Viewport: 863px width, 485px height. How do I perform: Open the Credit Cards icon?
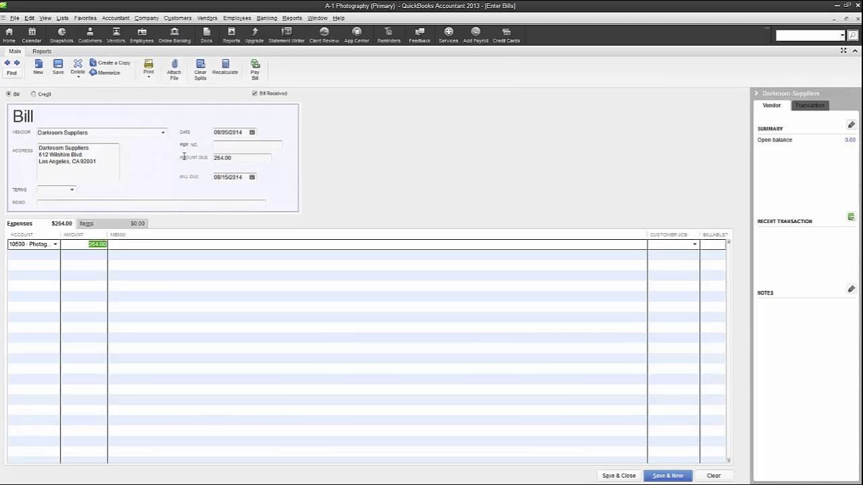coord(506,35)
